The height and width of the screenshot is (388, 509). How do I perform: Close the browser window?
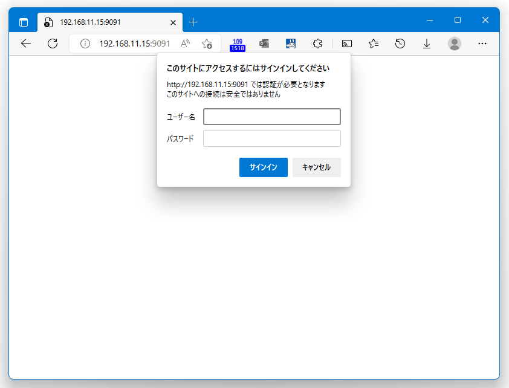(485, 20)
